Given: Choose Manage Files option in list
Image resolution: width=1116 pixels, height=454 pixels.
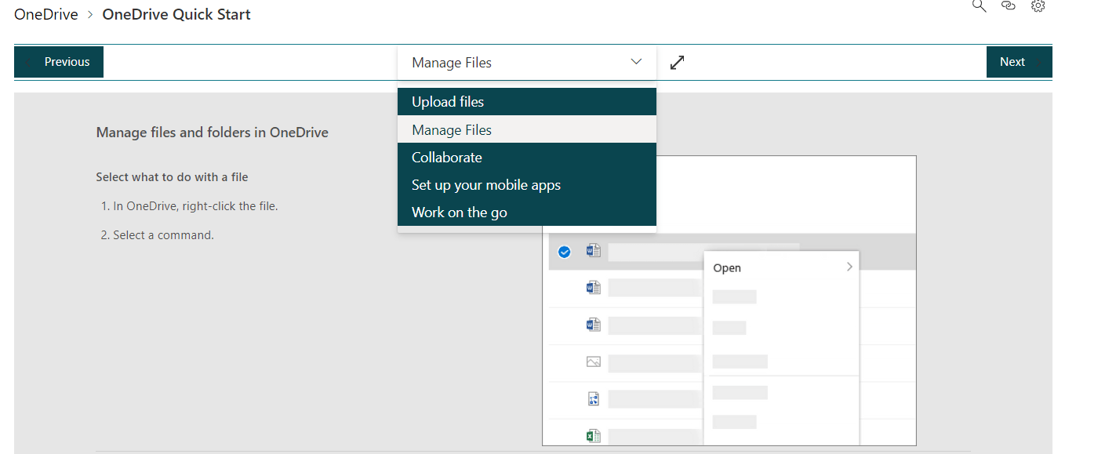Looking at the screenshot, I should point(526,130).
